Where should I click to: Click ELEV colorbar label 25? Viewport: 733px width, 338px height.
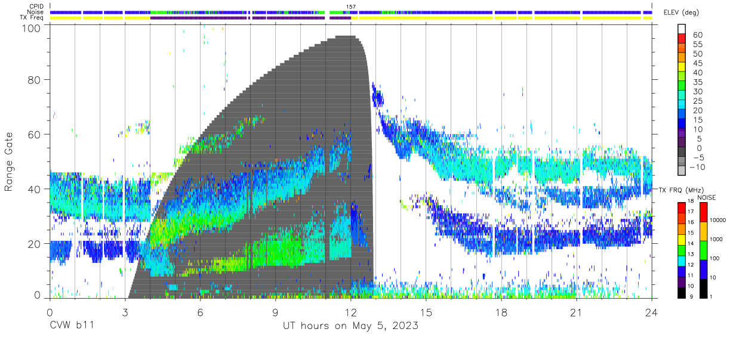(x=698, y=101)
